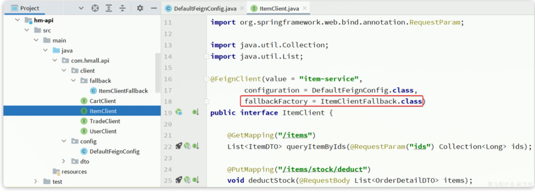Close the DefaultFeignConfig.java tab
Image resolution: width=535 pixels, height=192 pixels.
click(x=242, y=8)
